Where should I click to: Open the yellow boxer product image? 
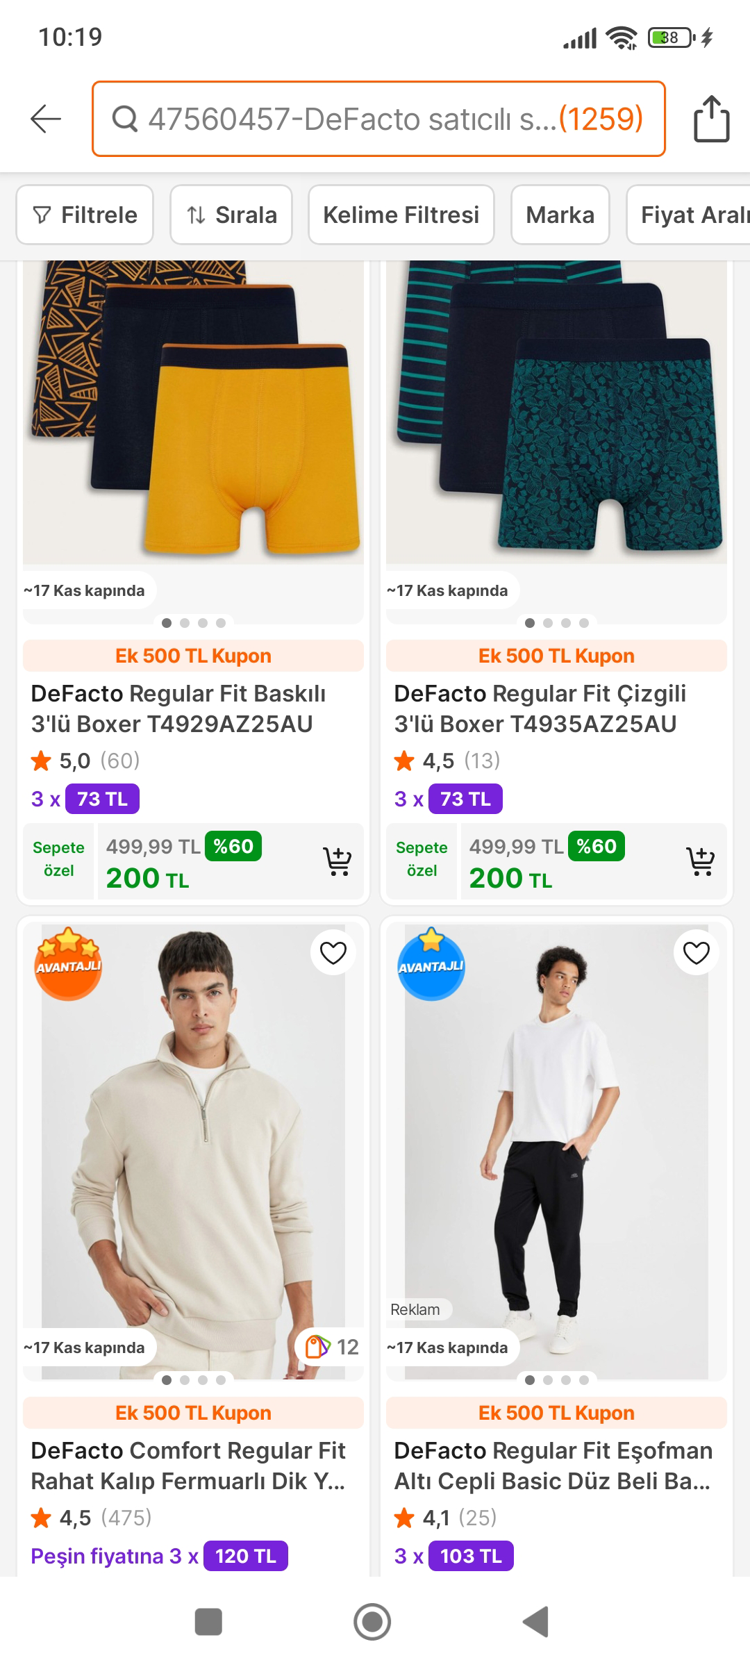click(x=193, y=417)
